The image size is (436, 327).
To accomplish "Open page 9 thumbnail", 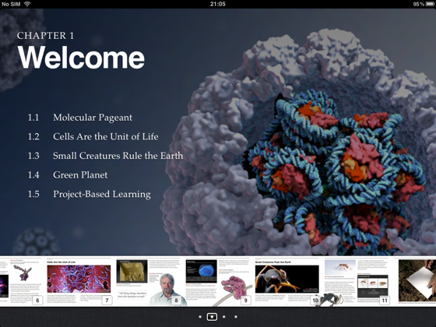I will (218, 281).
